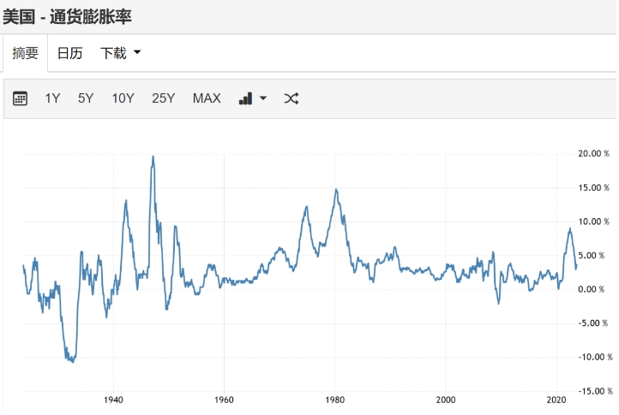Set chart range to 1Y
This screenshot has width=619, height=415.
52,98
